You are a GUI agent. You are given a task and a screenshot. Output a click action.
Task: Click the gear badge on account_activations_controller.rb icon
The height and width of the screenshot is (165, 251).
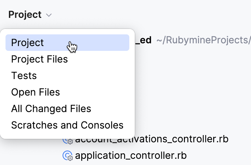tap(70, 142)
